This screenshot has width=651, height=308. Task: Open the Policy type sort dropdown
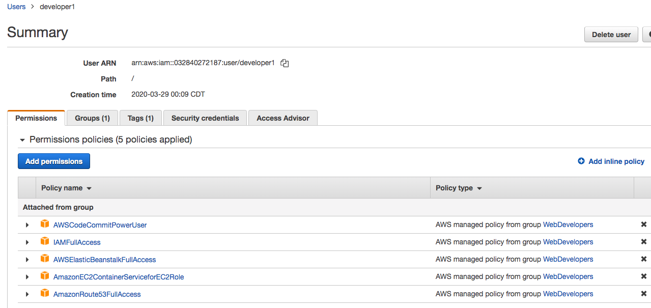coord(479,188)
